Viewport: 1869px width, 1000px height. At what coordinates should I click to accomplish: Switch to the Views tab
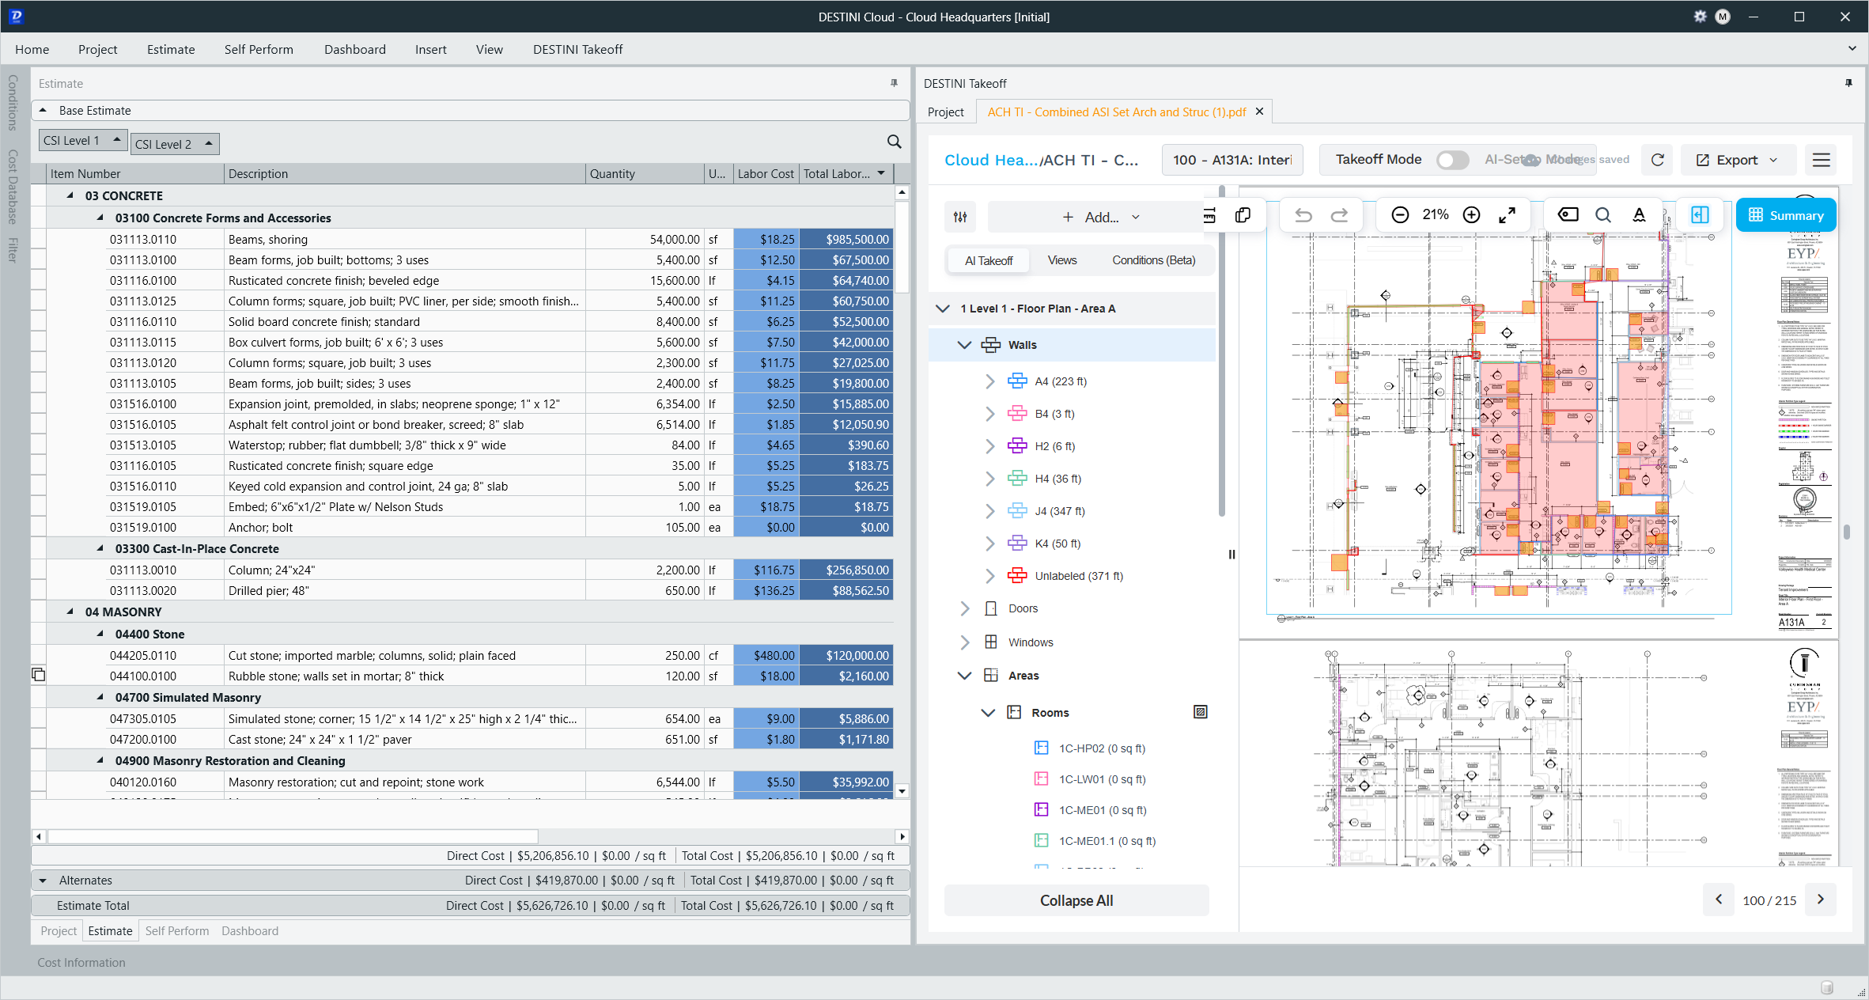click(1062, 260)
